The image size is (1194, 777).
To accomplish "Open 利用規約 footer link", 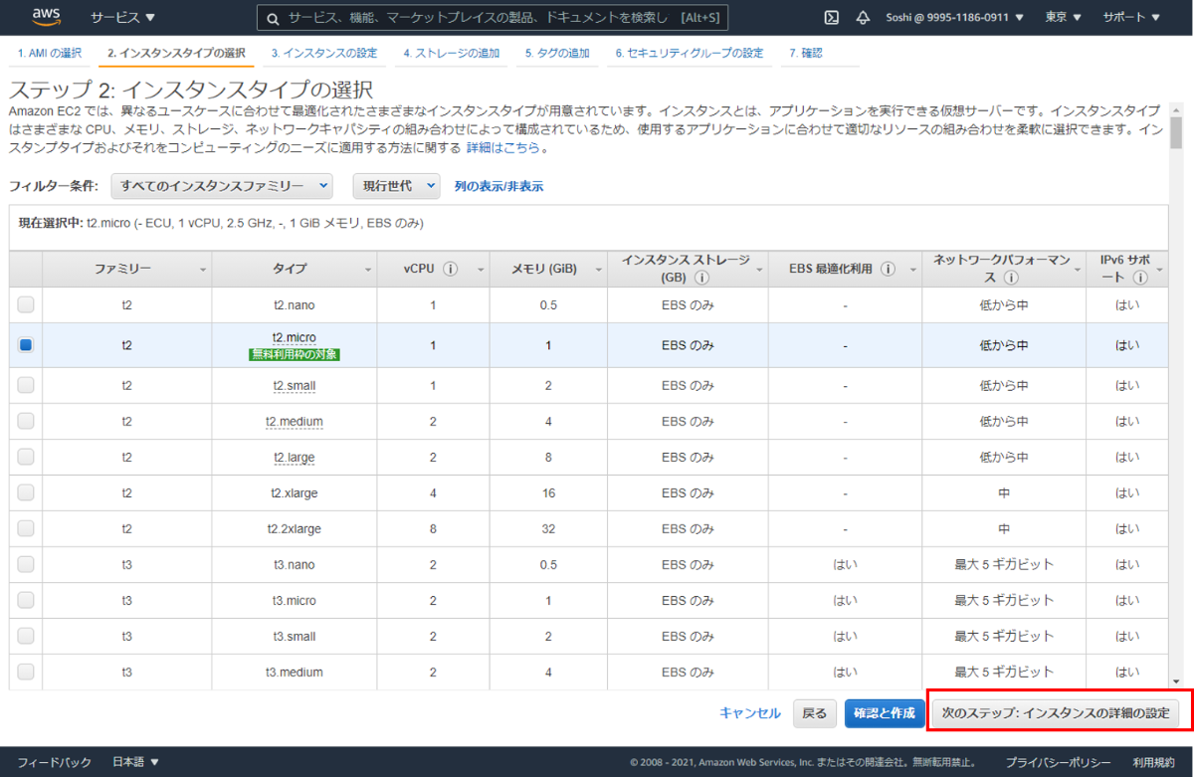I will 1153,762.
